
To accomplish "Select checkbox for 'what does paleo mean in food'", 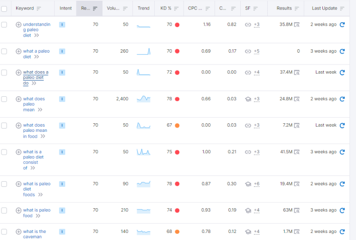I will pos(4,125).
